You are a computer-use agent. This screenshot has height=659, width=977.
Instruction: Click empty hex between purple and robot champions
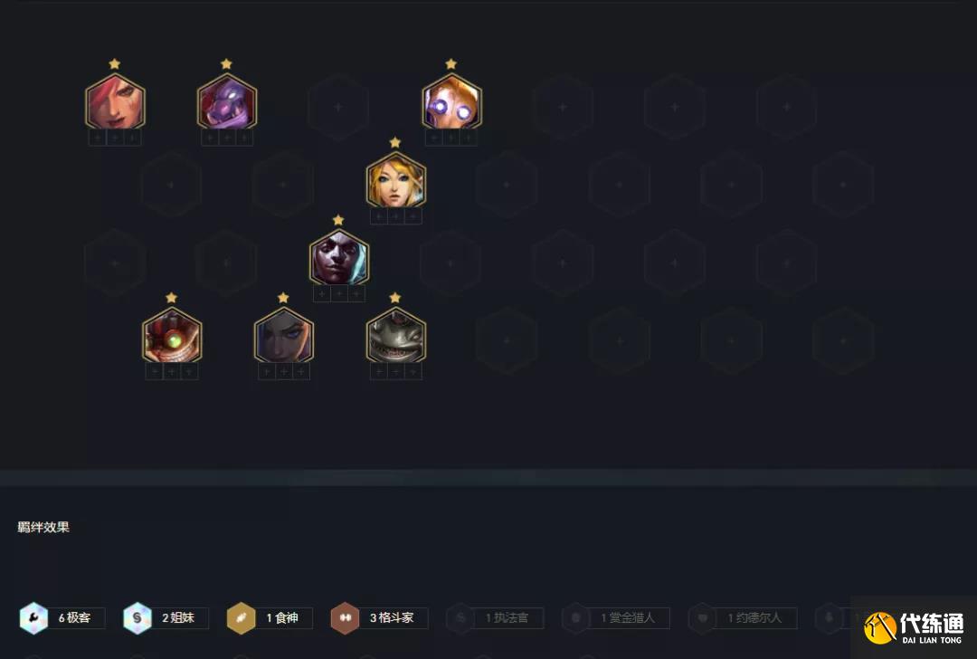[338, 107]
